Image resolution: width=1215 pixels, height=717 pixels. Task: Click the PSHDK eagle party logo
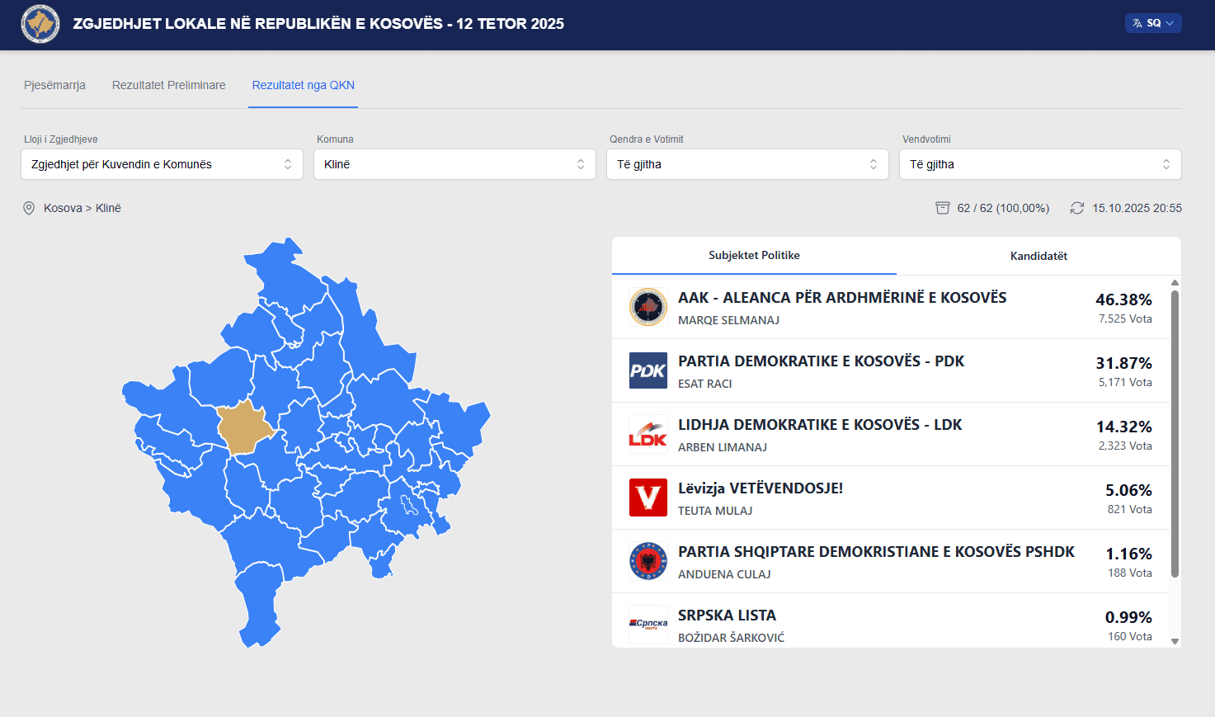tap(648, 562)
